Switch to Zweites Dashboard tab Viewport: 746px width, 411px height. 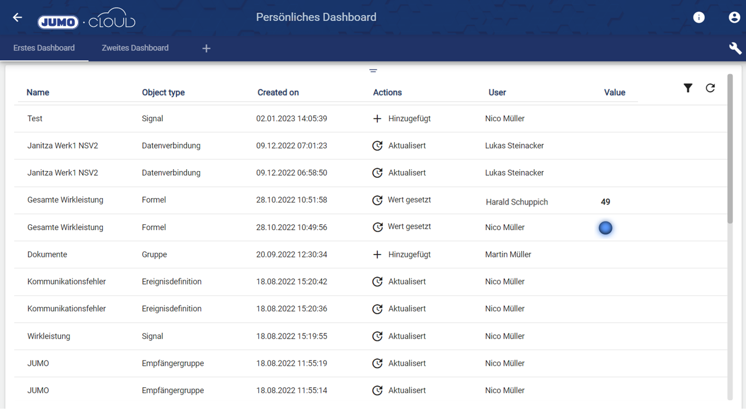135,48
